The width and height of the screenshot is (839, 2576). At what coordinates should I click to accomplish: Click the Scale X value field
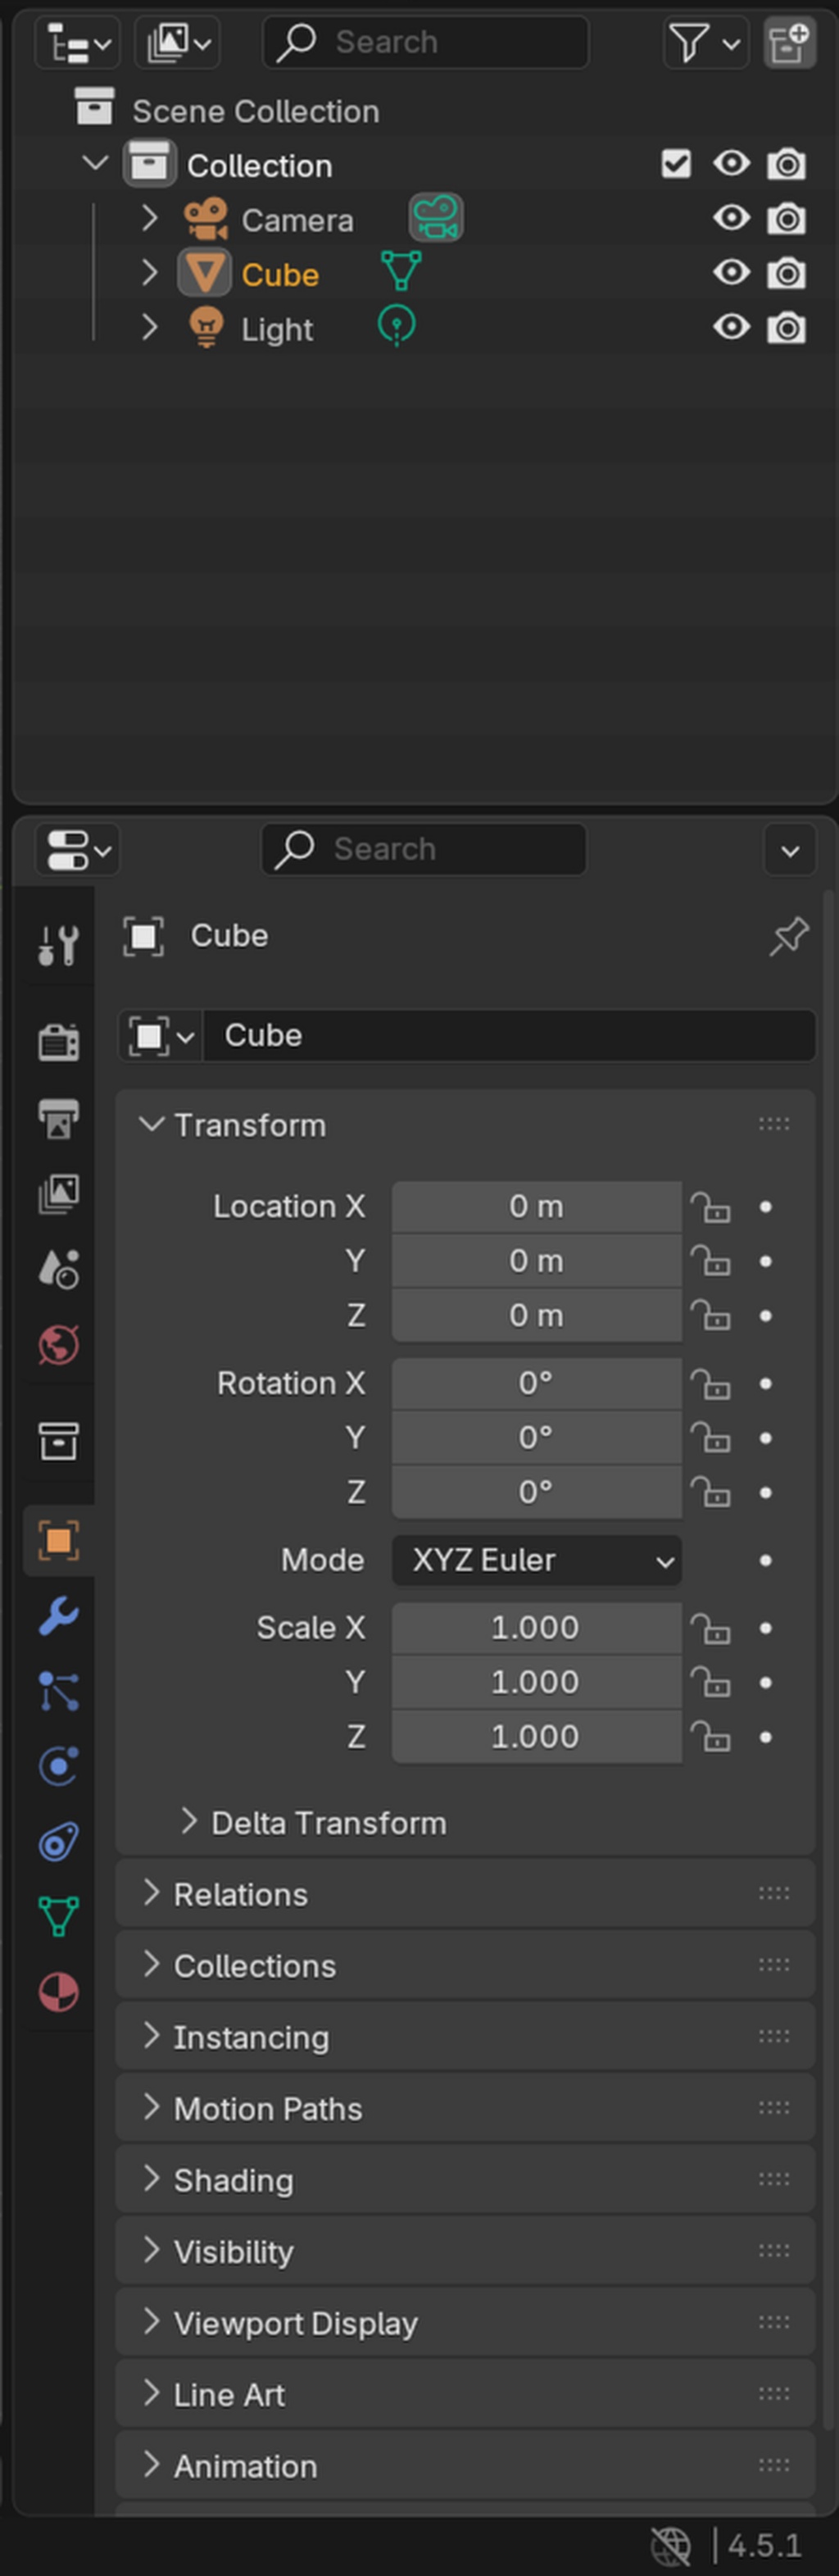point(536,1627)
